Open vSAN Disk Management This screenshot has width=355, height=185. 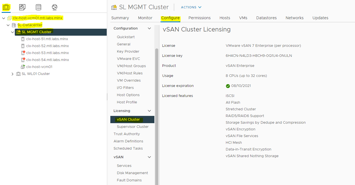coord(133,173)
